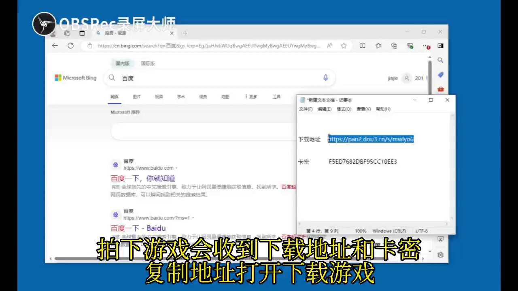Click the highlighted pan2.dou3.cn URL in Notepad

point(371,139)
